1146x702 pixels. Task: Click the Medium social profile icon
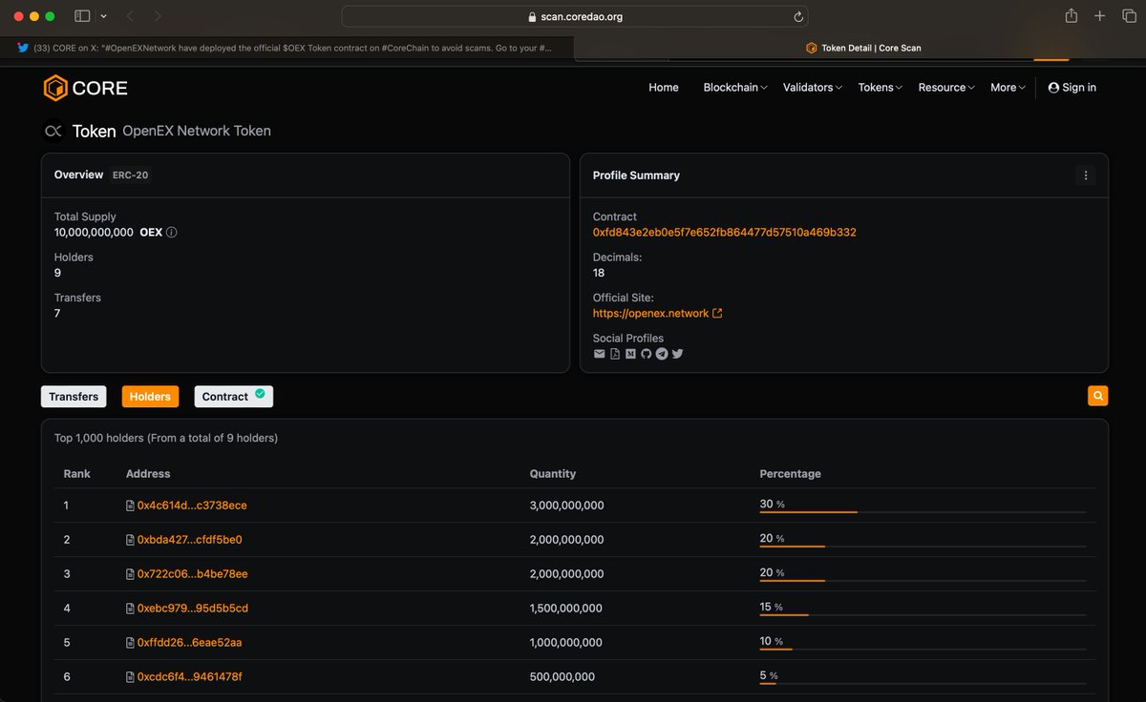point(630,354)
